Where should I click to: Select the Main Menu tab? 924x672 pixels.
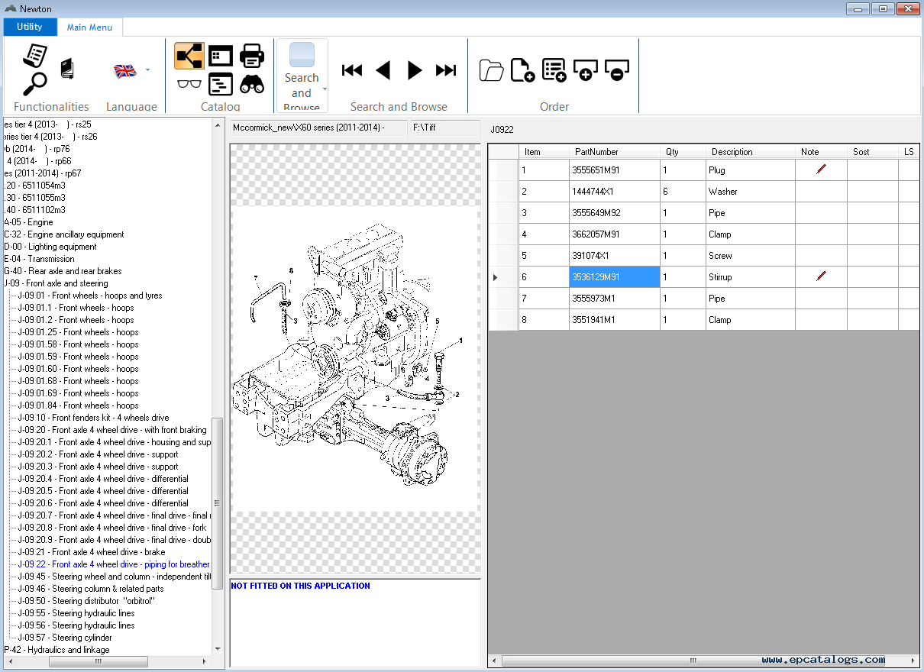(89, 27)
